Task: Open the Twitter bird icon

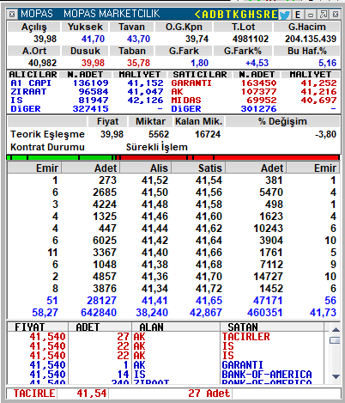Action: coord(285,15)
